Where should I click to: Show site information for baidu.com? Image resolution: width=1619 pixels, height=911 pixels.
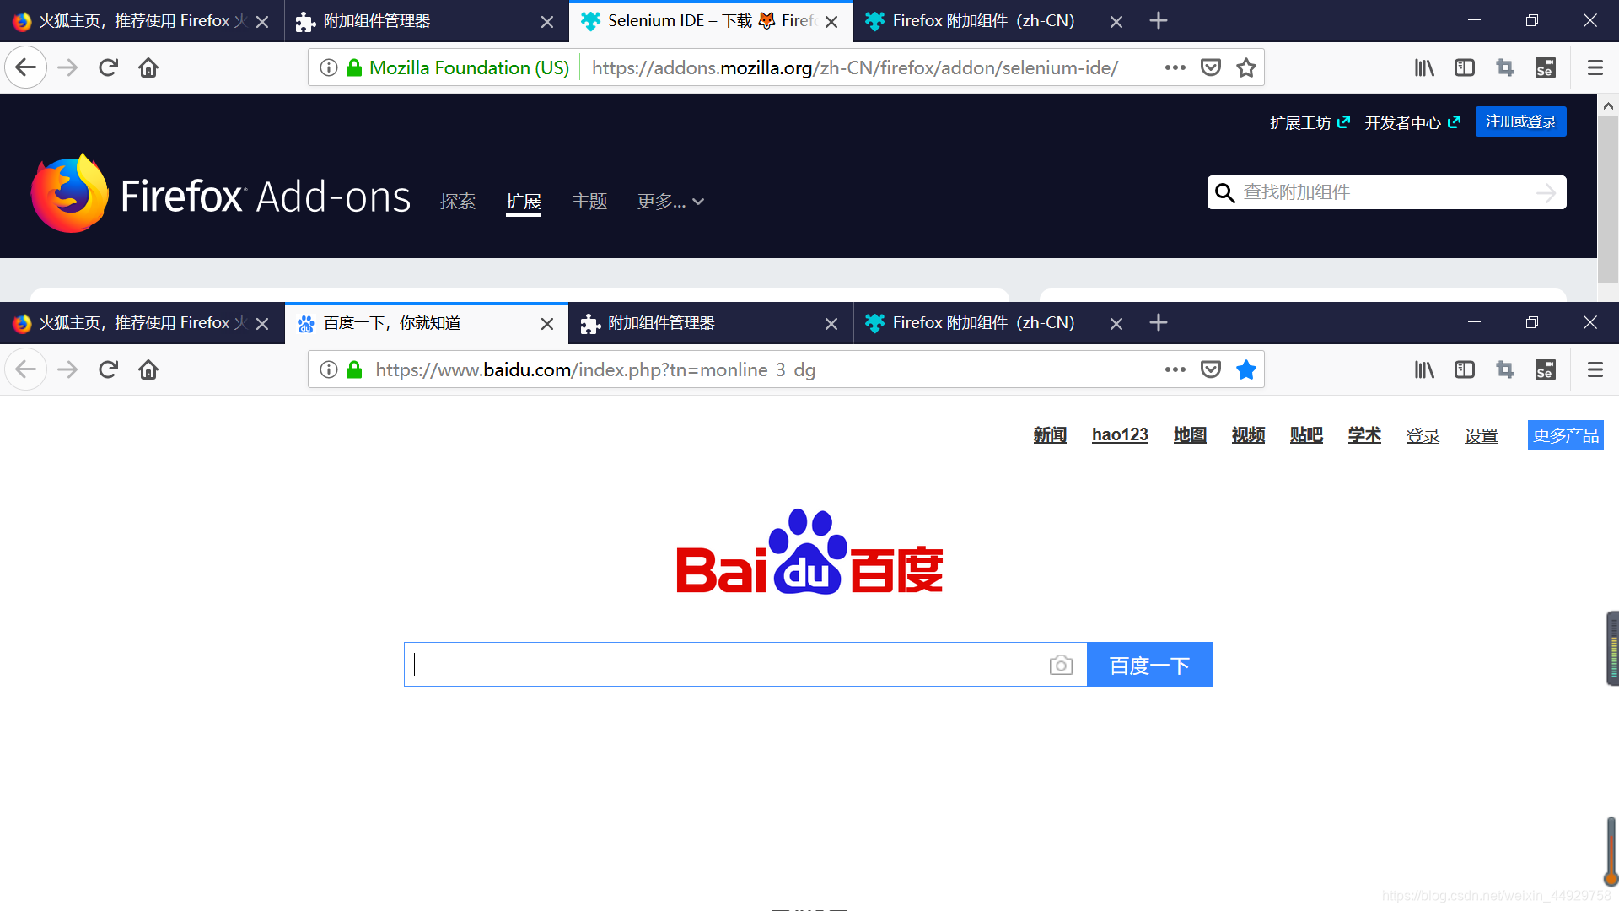(x=329, y=369)
